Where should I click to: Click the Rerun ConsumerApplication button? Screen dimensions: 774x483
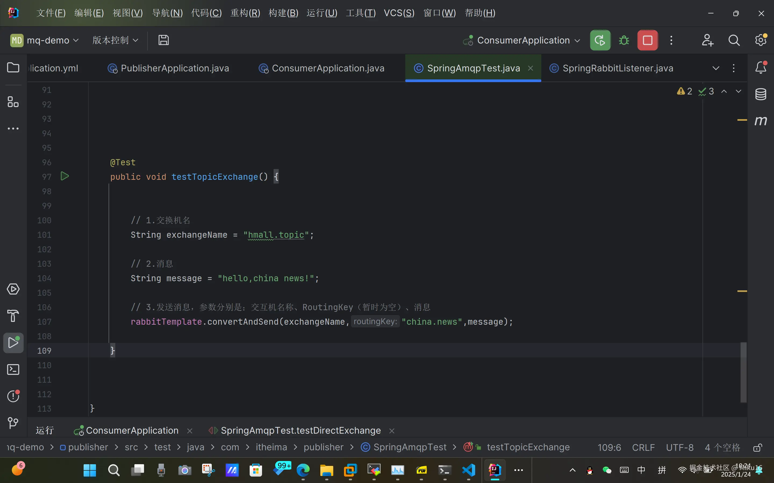[600, 40]
